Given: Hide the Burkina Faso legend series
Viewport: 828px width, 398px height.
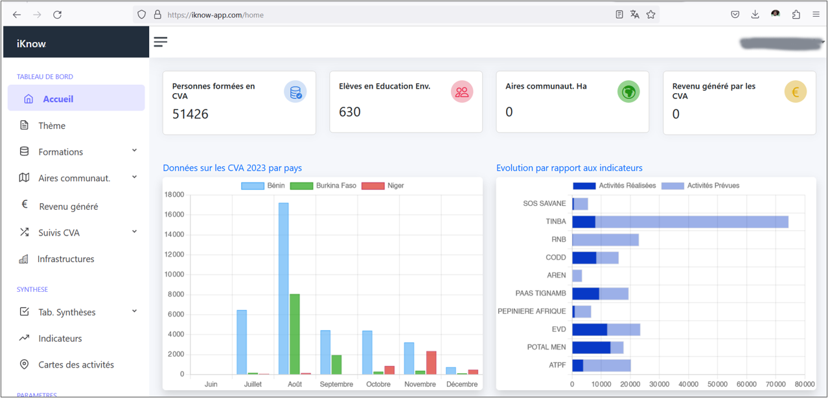Looking at the screenshot, I should 323,186.
